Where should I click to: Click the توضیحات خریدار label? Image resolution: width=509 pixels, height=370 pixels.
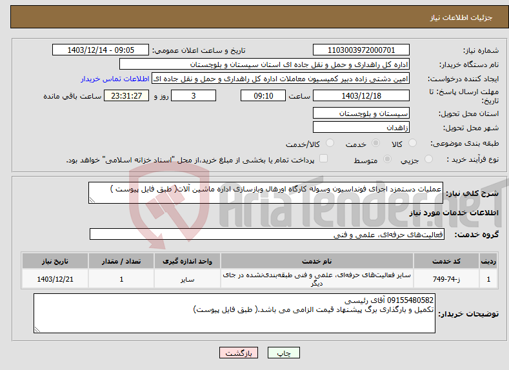pos(468,314)
